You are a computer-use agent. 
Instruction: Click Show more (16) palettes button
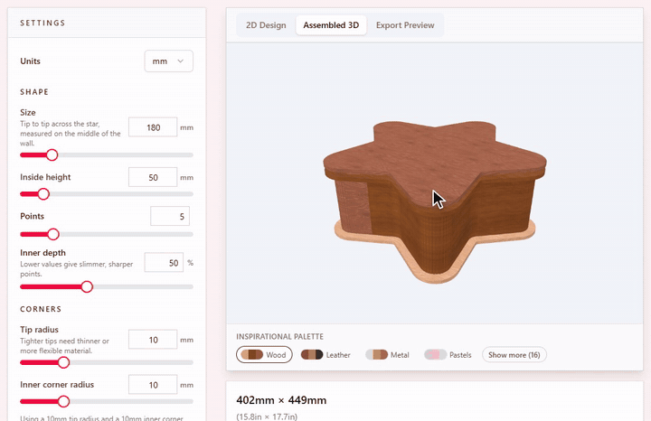click(x=514, y=355)
